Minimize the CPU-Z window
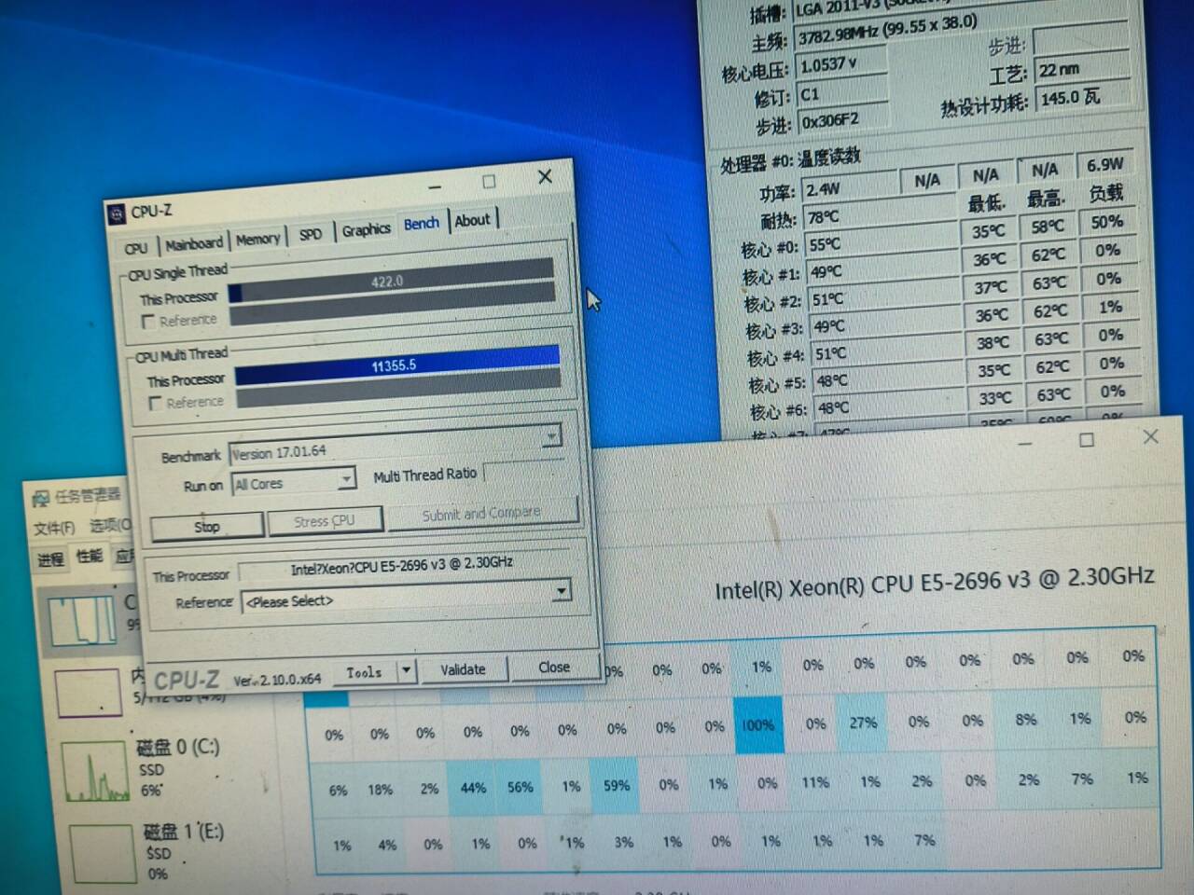The height and width of the screenshot is (895, 1194). tap(434, 186)
